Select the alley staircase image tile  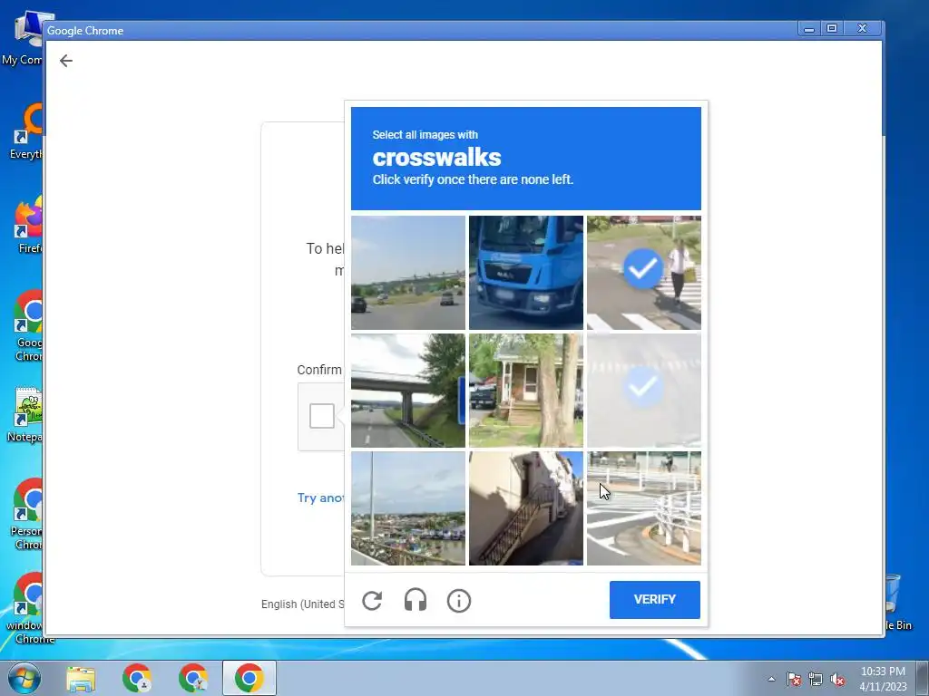coord(526,508)
